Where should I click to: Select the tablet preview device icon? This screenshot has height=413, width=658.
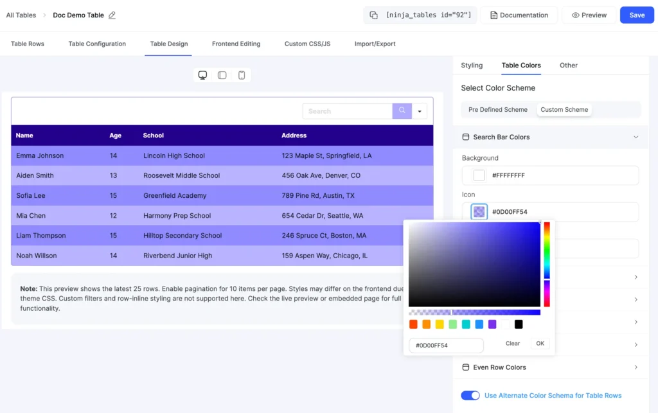(x=222, y=75)
